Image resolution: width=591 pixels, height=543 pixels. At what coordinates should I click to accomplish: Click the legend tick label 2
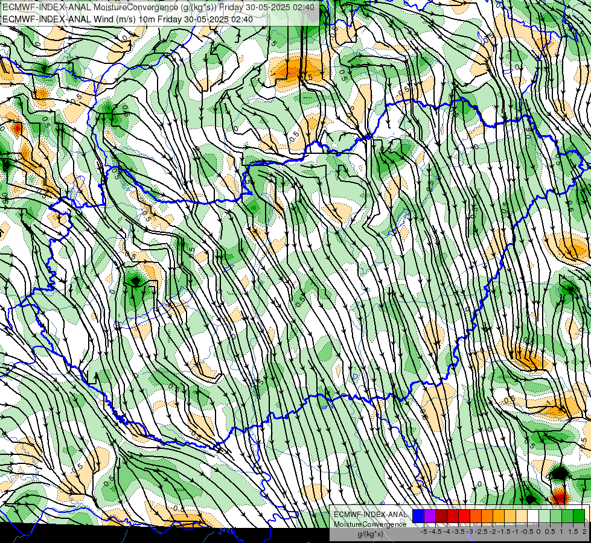[584, 532]
